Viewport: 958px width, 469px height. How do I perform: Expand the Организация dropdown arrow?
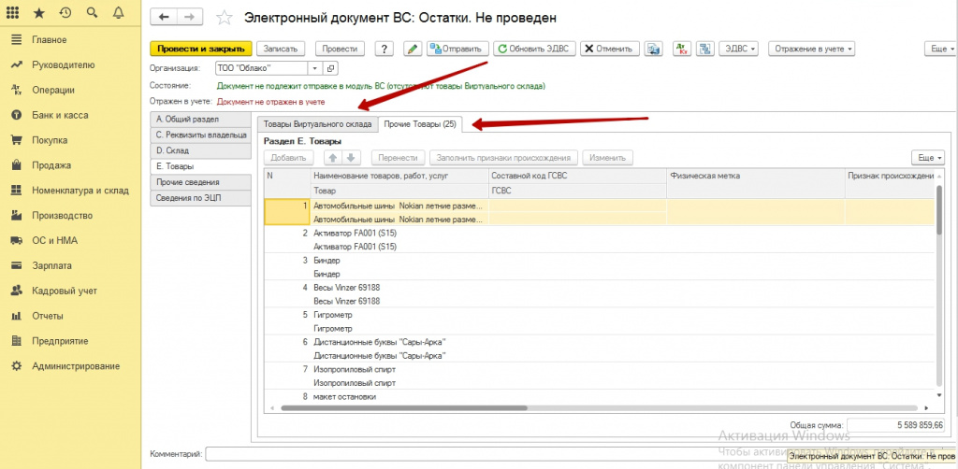pyautogui.click(x=315, y=68)
